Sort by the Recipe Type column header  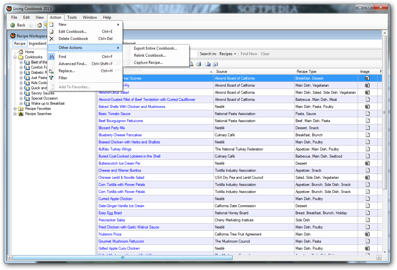[x=326, y=72]
